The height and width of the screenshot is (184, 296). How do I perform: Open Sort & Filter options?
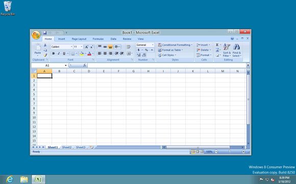click(x=227, y=50)
